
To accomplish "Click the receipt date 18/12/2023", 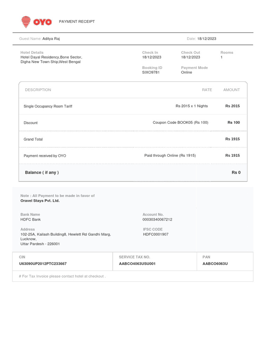I will point(206,39).
